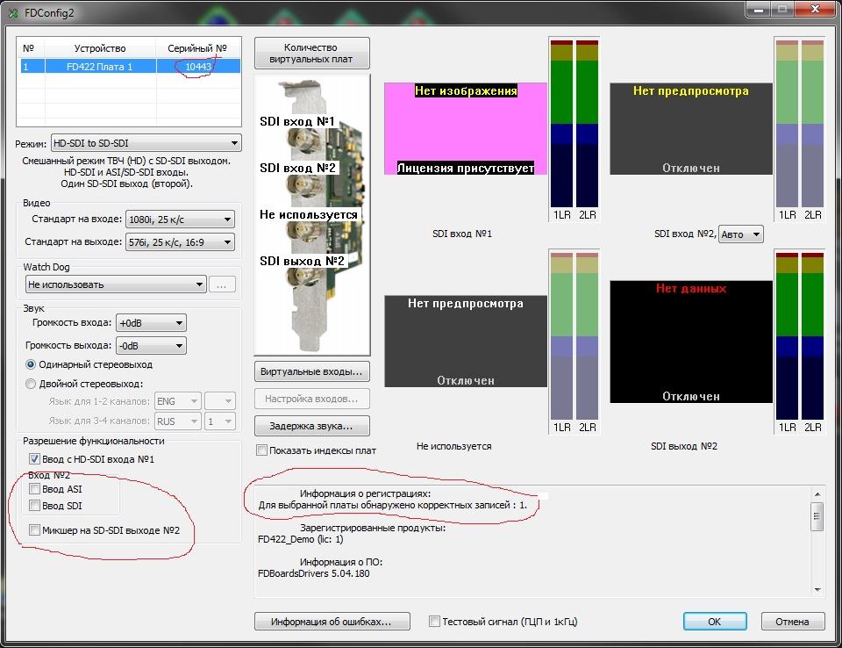This screenshot has height=648, width=842.
Task: Open the empty dropdown beside ENG
Action: coord(220,401)
